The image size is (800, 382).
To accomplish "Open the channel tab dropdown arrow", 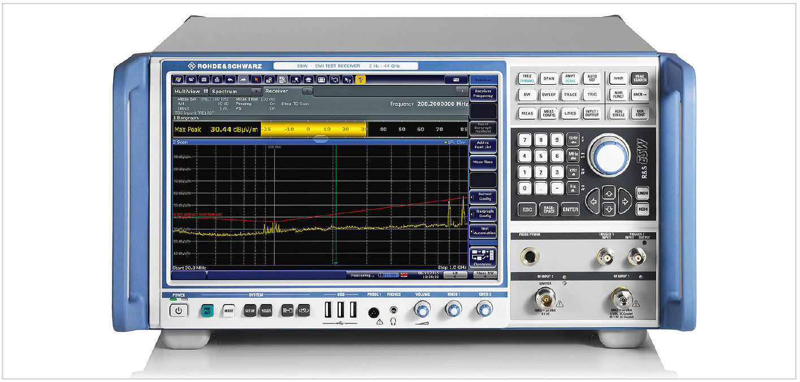I will pos(462,90).
